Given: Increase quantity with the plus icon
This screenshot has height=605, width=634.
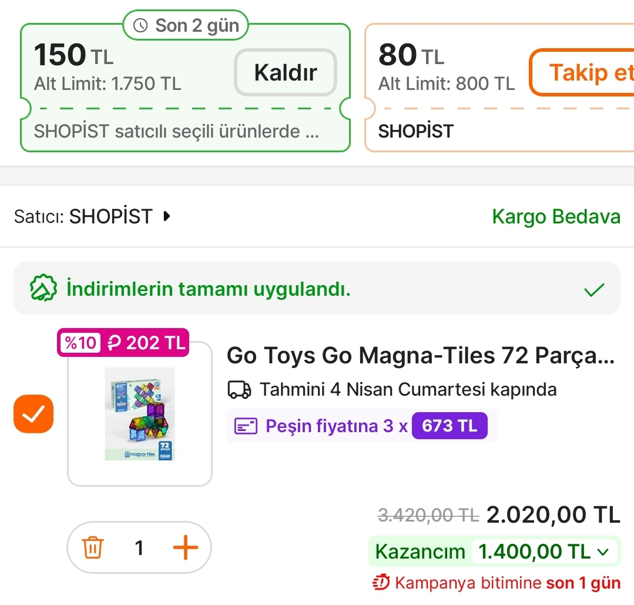Looking at the screenshot, I should [185, 548].
